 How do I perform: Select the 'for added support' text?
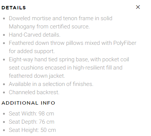coord(32,51)
